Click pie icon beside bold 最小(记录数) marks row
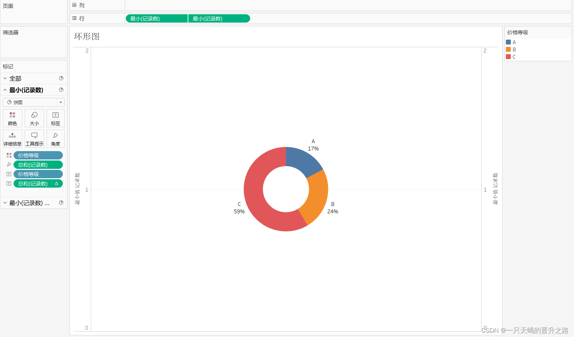 (x=61, y=90)
